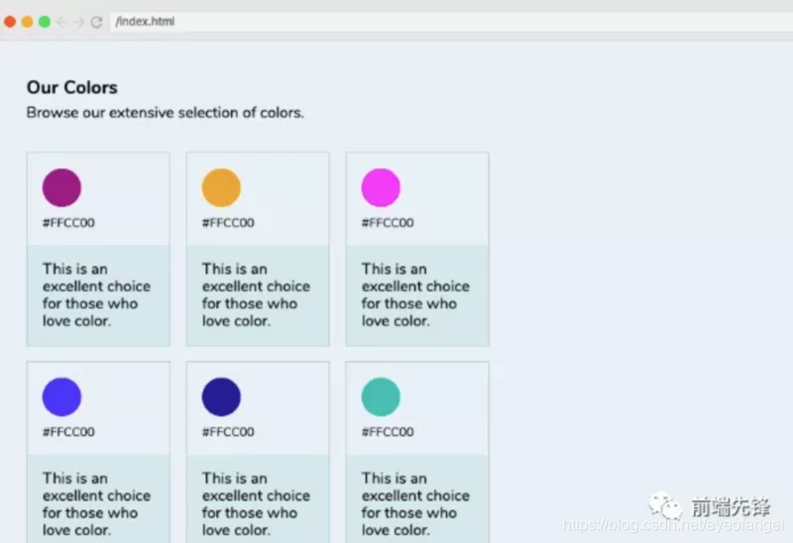Select the teal color circle
The image size is (793, 543).
381,397
